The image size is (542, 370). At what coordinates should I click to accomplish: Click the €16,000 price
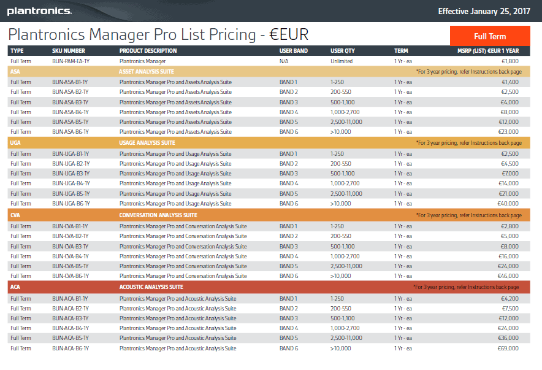click(x=508, y=256)
